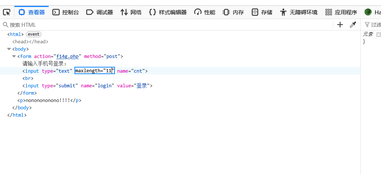
Task: Click the gauge icon on 性能 tab
Action: pyautogui.click(x=198, y=12)
